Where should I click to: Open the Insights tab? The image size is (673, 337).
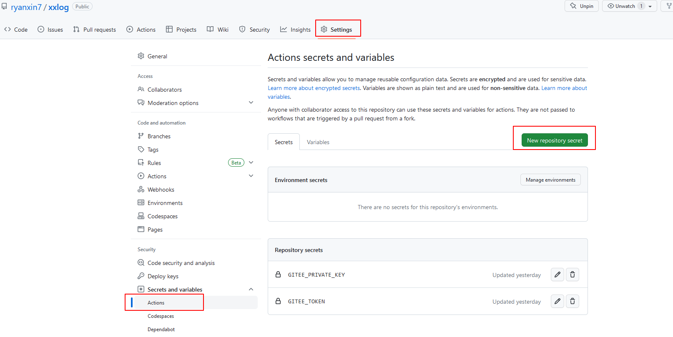click(x=296, y=30)
